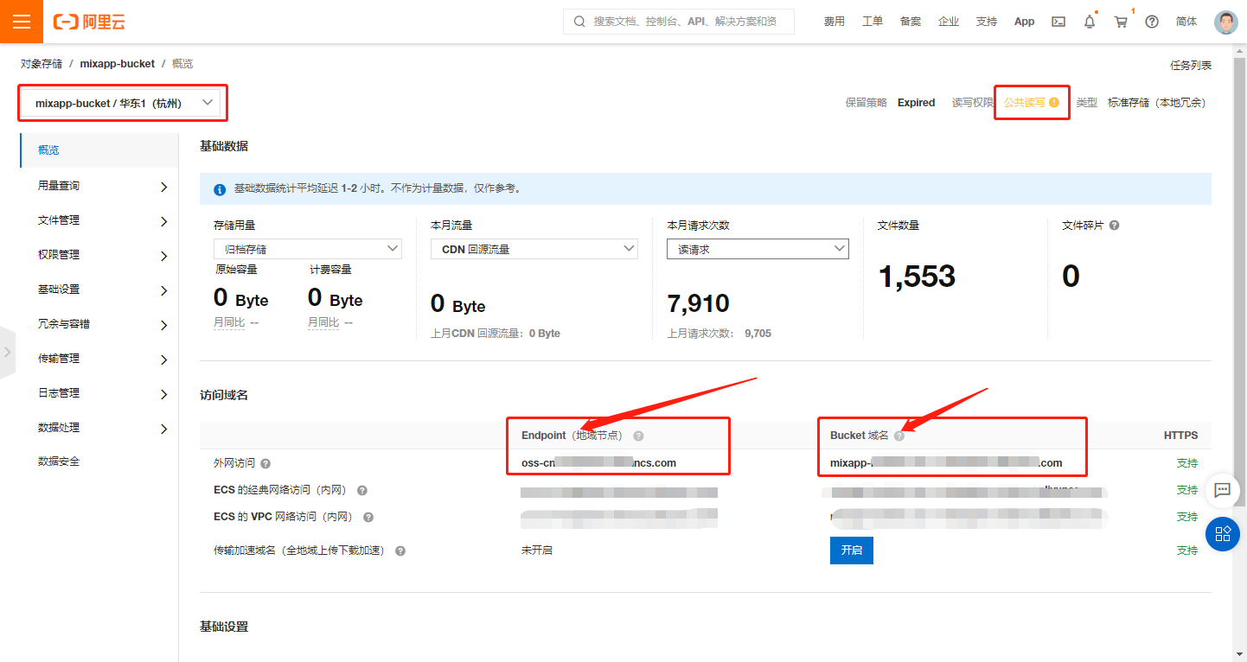Click the first HTTPS 支持 link for 外网访问
1247x662 pixels.
pyautogui.click(x=1187, y=463)
